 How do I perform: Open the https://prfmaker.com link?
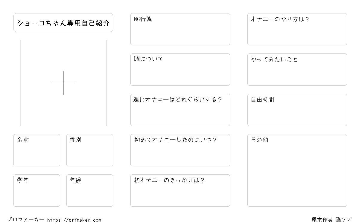[x=74, y=220]
